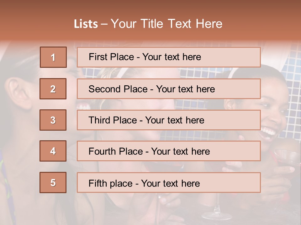Image resolution: width=301 pixels, height=225 pixels.
Task: Click the number 1 box
Action: [53, 57]
